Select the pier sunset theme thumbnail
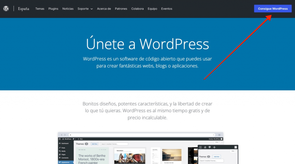Image resolution: width=295 pixels, height=164 pixels. point(167,156)
